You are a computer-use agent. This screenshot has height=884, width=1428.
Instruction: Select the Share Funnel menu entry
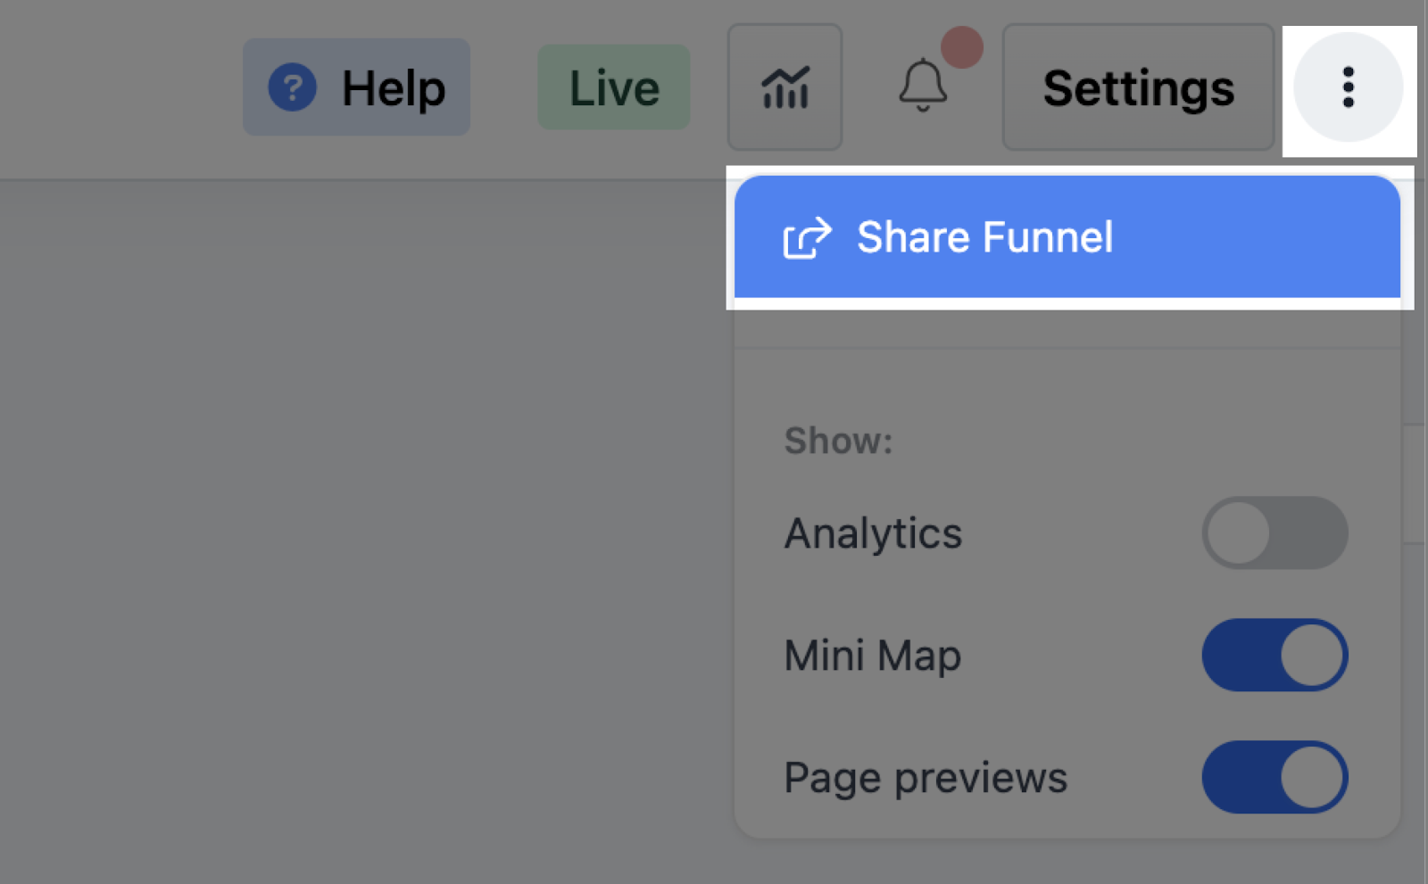pyautogui.click(x=1067, y=236)
